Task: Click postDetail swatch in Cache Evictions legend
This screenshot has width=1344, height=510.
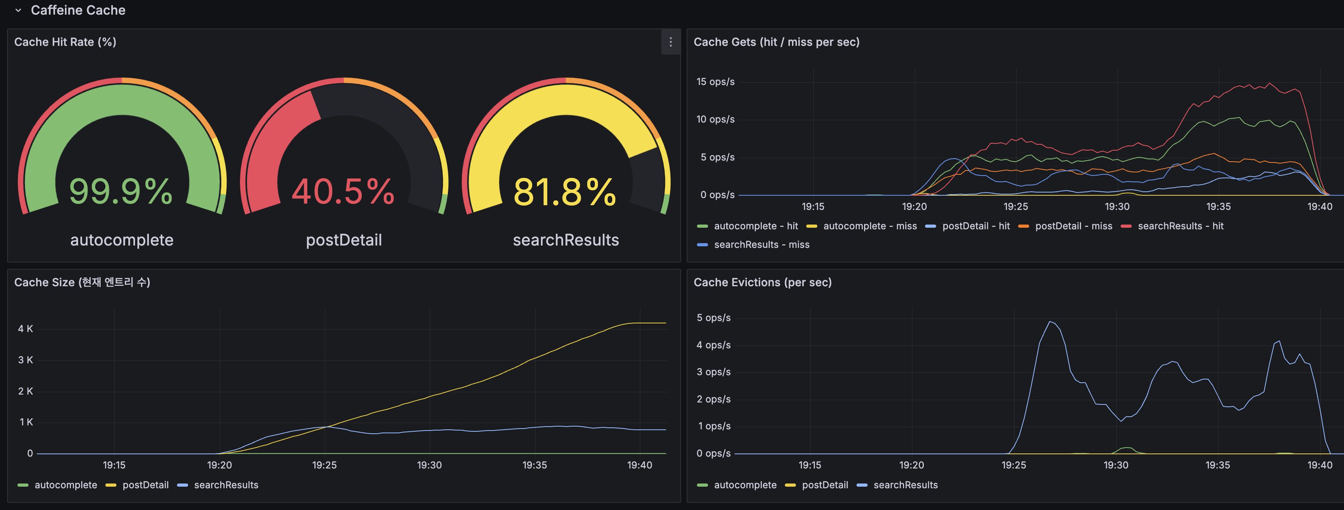Action: (x=790, y=485)
